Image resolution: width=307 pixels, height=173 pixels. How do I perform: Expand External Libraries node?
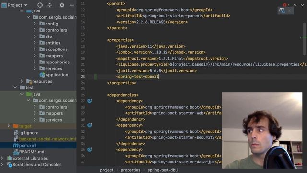click(x=2, y=158)
